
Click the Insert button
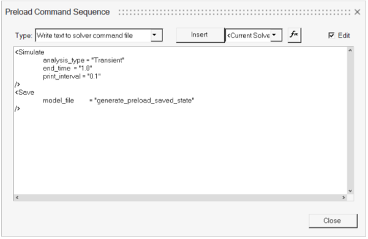tap(200, 35)
